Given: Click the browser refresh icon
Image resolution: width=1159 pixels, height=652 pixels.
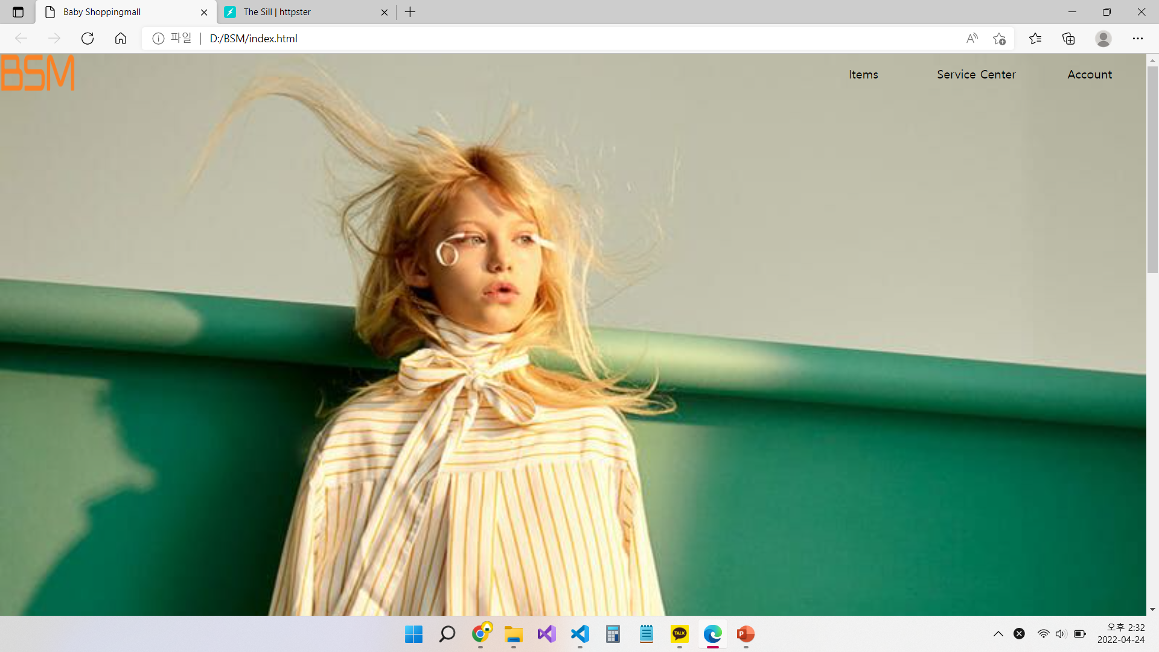Looking at the screenshot, I should pos(88,39).
